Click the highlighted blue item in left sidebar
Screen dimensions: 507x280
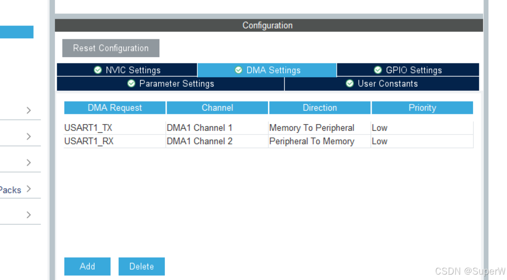pos(17,32)
